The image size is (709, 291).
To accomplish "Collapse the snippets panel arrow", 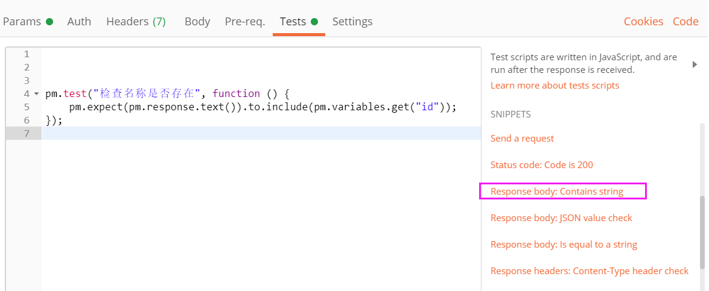I will (695, 64).
